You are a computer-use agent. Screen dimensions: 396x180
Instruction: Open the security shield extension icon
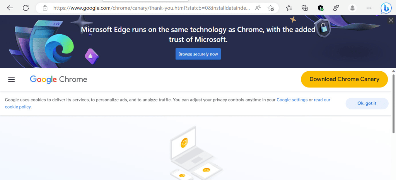point(320,8)
